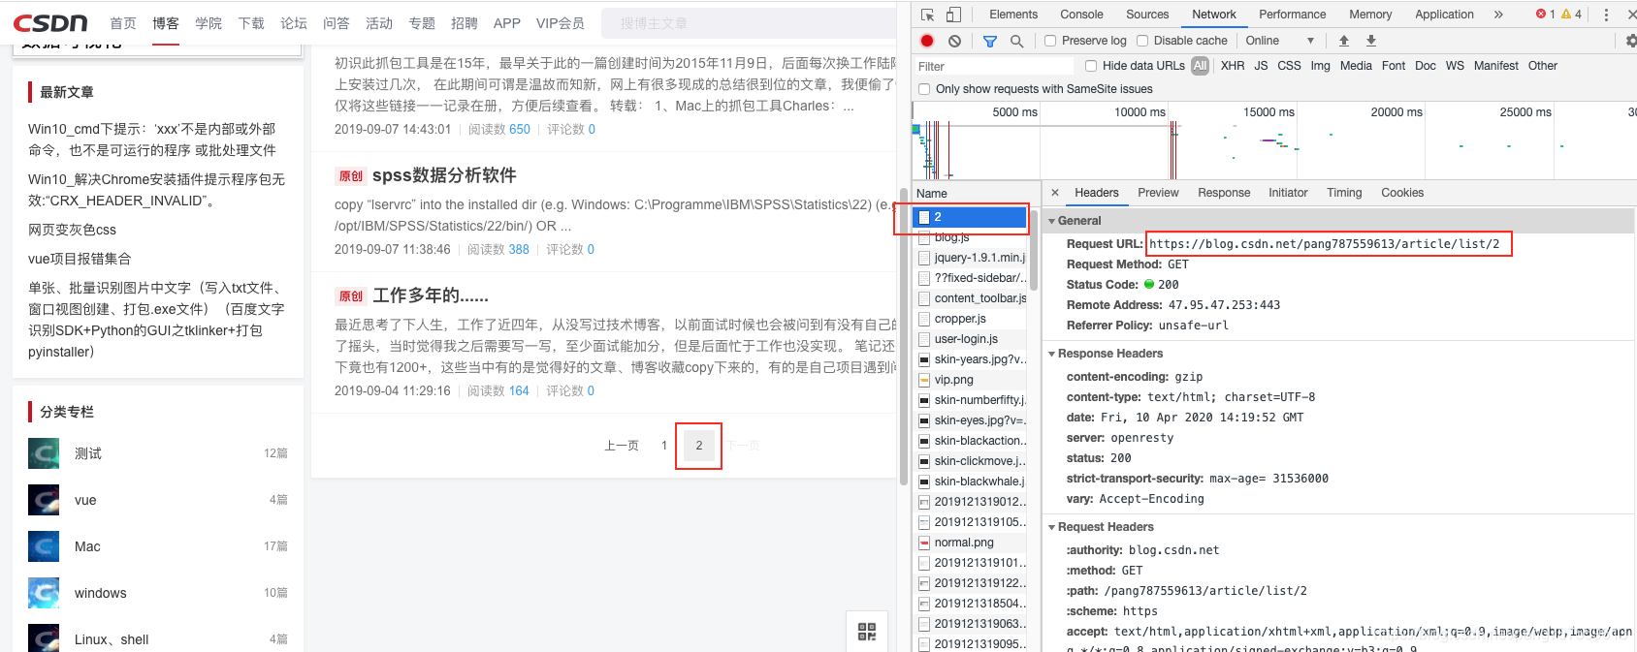Screen dimensions: 1637x652
Task: Filter requests by CSS
Action: point(1290,66)
